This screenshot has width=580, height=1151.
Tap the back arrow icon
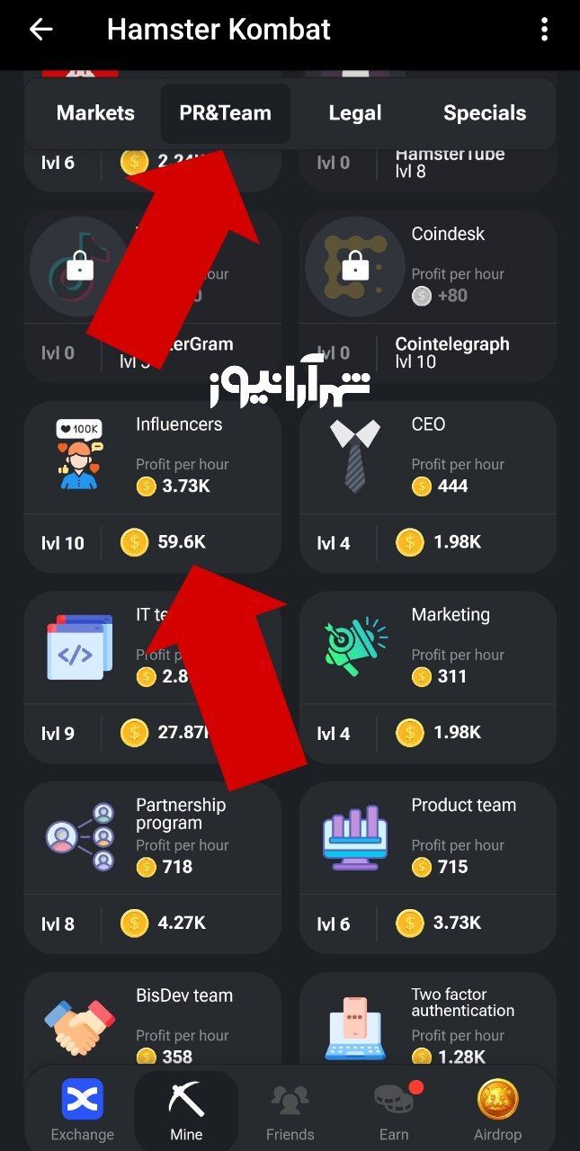[40, 30]
